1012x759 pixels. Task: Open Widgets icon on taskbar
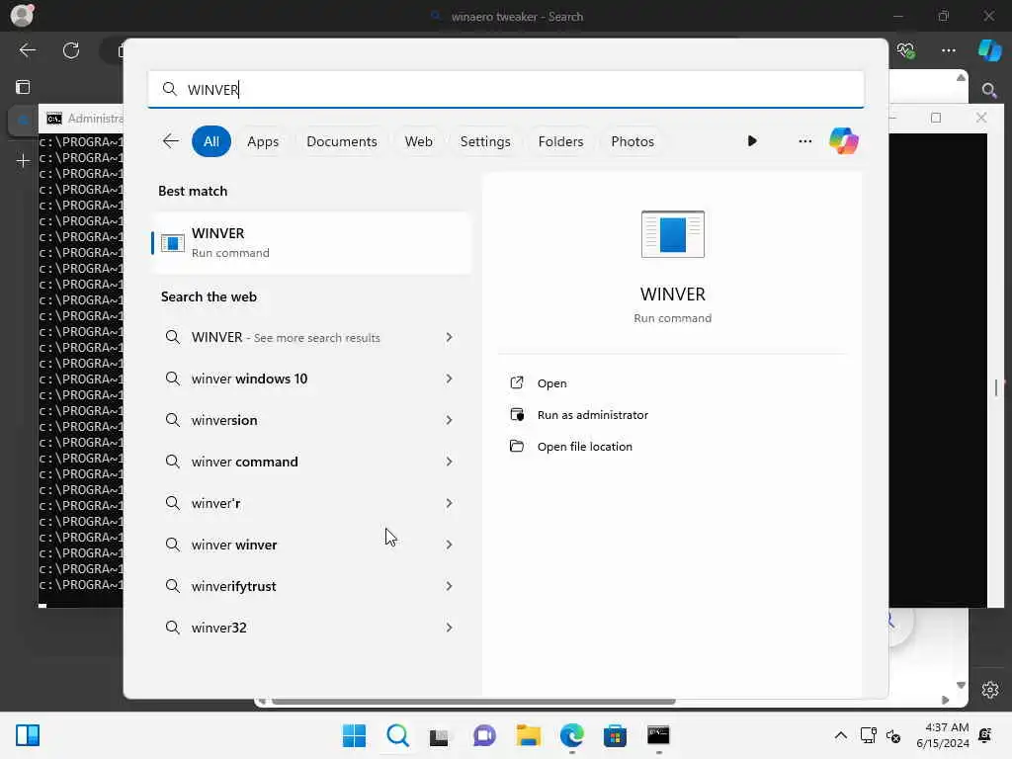28,735
